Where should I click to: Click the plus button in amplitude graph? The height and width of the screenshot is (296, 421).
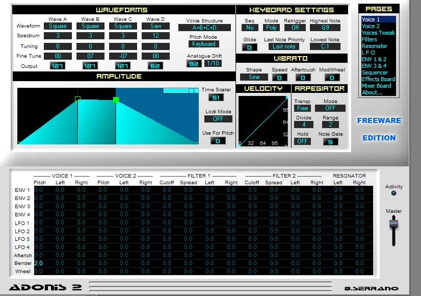point(196,90)
